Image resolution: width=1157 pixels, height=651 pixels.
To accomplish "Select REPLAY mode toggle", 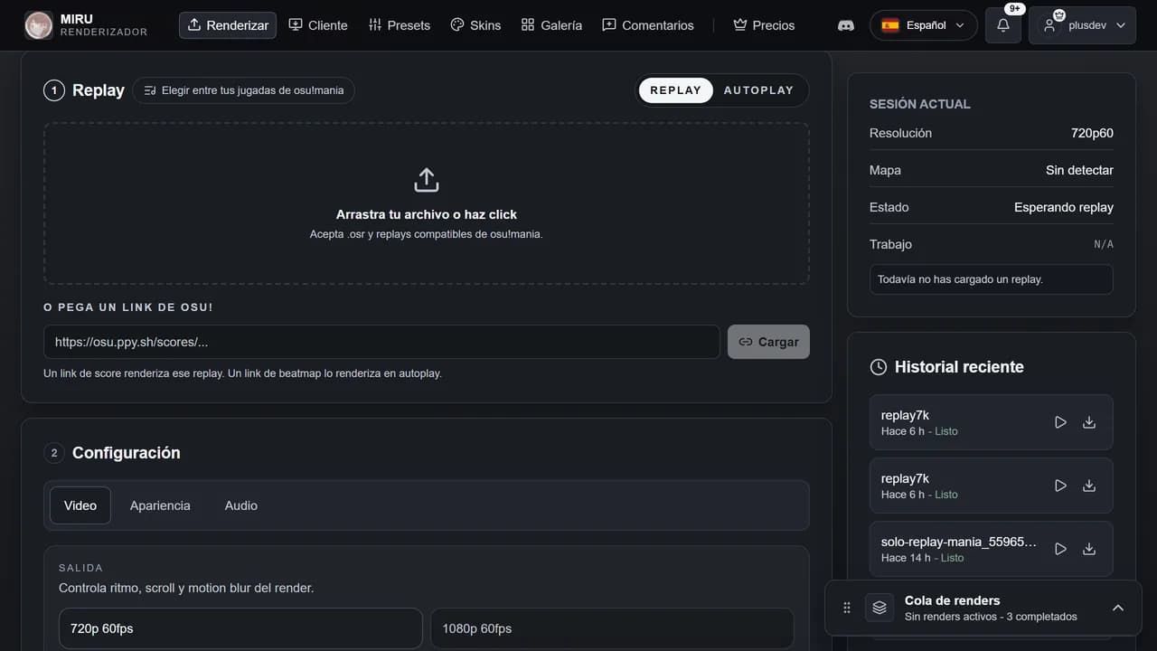I will [x=675, y=90].
